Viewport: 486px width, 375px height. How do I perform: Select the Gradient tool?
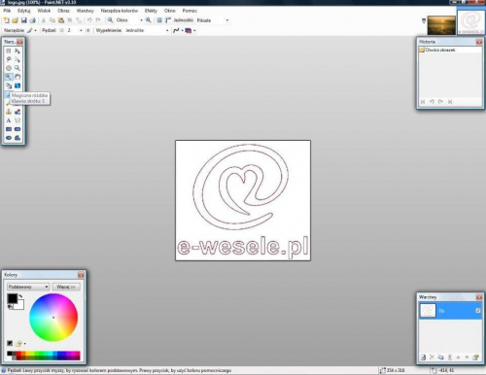click(x=17, y=85)
